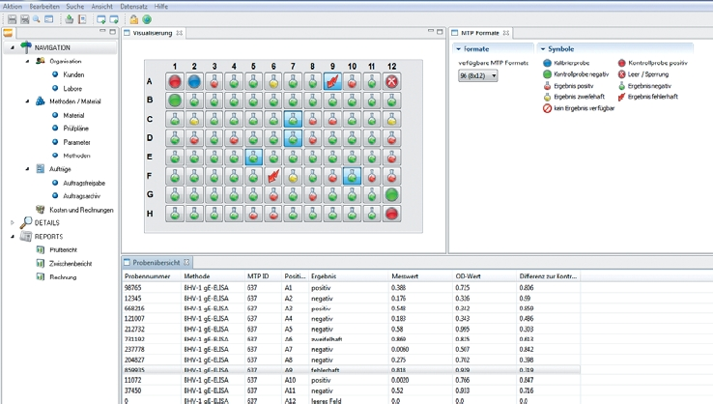Screen dimensions: 713x404
Task: Click the green negative control well B1
Action: pyautogui.click(x=175, y=101)
